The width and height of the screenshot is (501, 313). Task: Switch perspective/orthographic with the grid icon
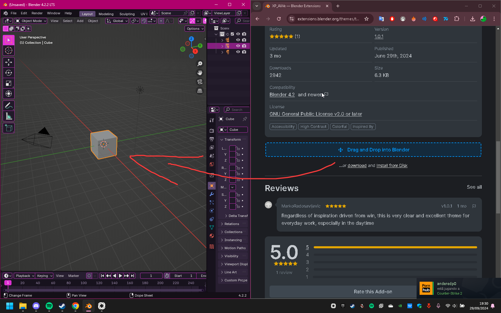(200, 91)
